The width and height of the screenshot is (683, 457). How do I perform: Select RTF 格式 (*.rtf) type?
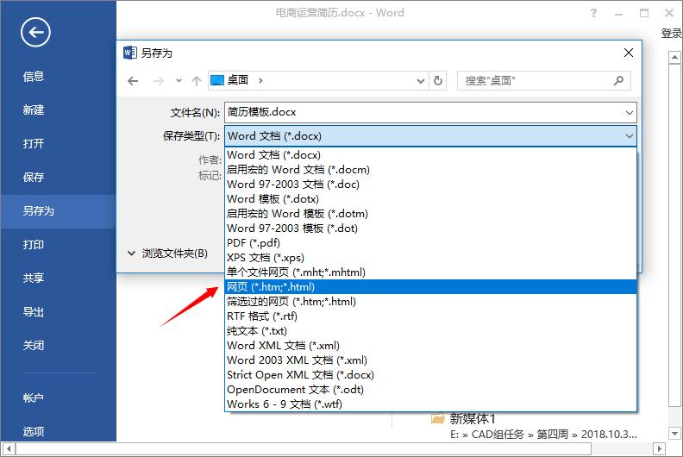point(431,316)
